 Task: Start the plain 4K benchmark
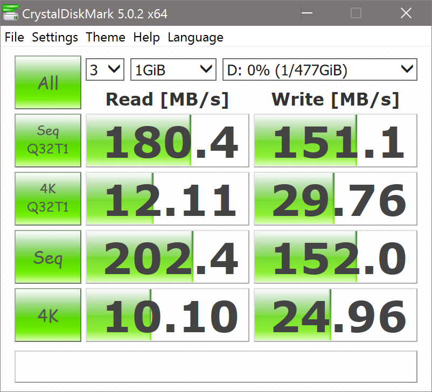48,315
